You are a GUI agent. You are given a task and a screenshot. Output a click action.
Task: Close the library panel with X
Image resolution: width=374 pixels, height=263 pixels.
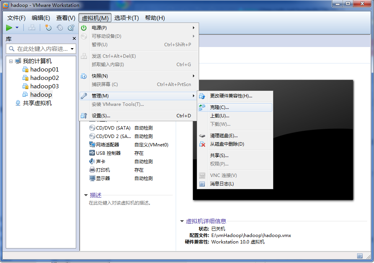pyautogui.click(x=74, y=38)
